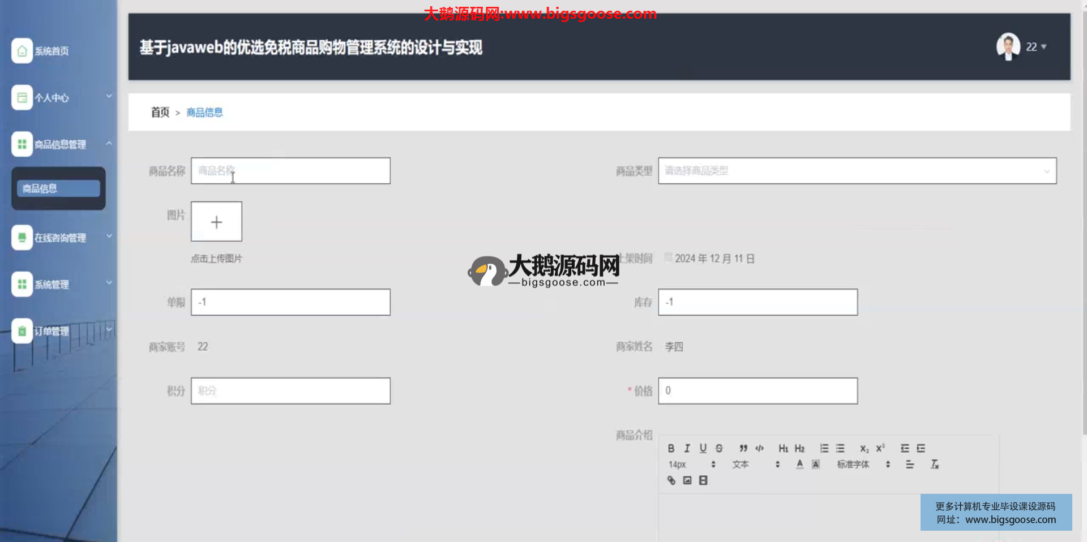Apply the superscript format

(x=880, y=448)
